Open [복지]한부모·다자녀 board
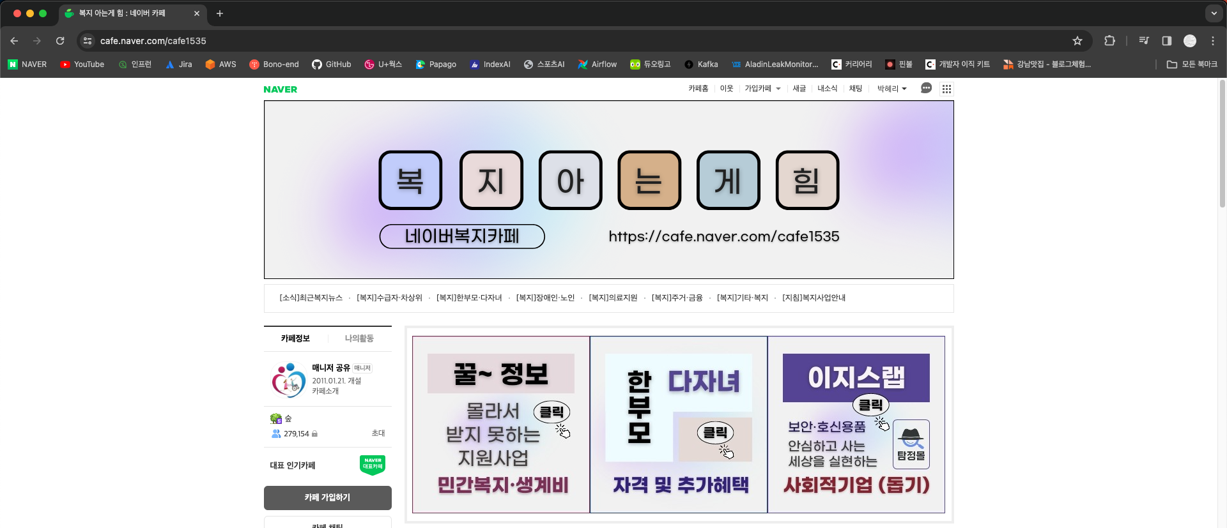Viewport: 1227px width, 528px height. coord(469,298)
